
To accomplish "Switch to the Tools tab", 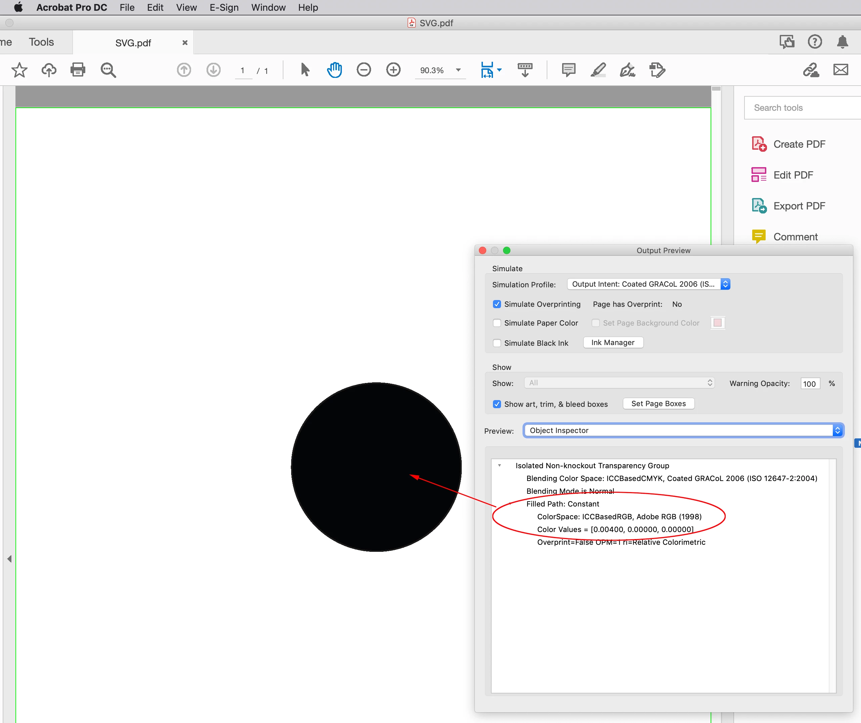I will click(x=41, y=42).
